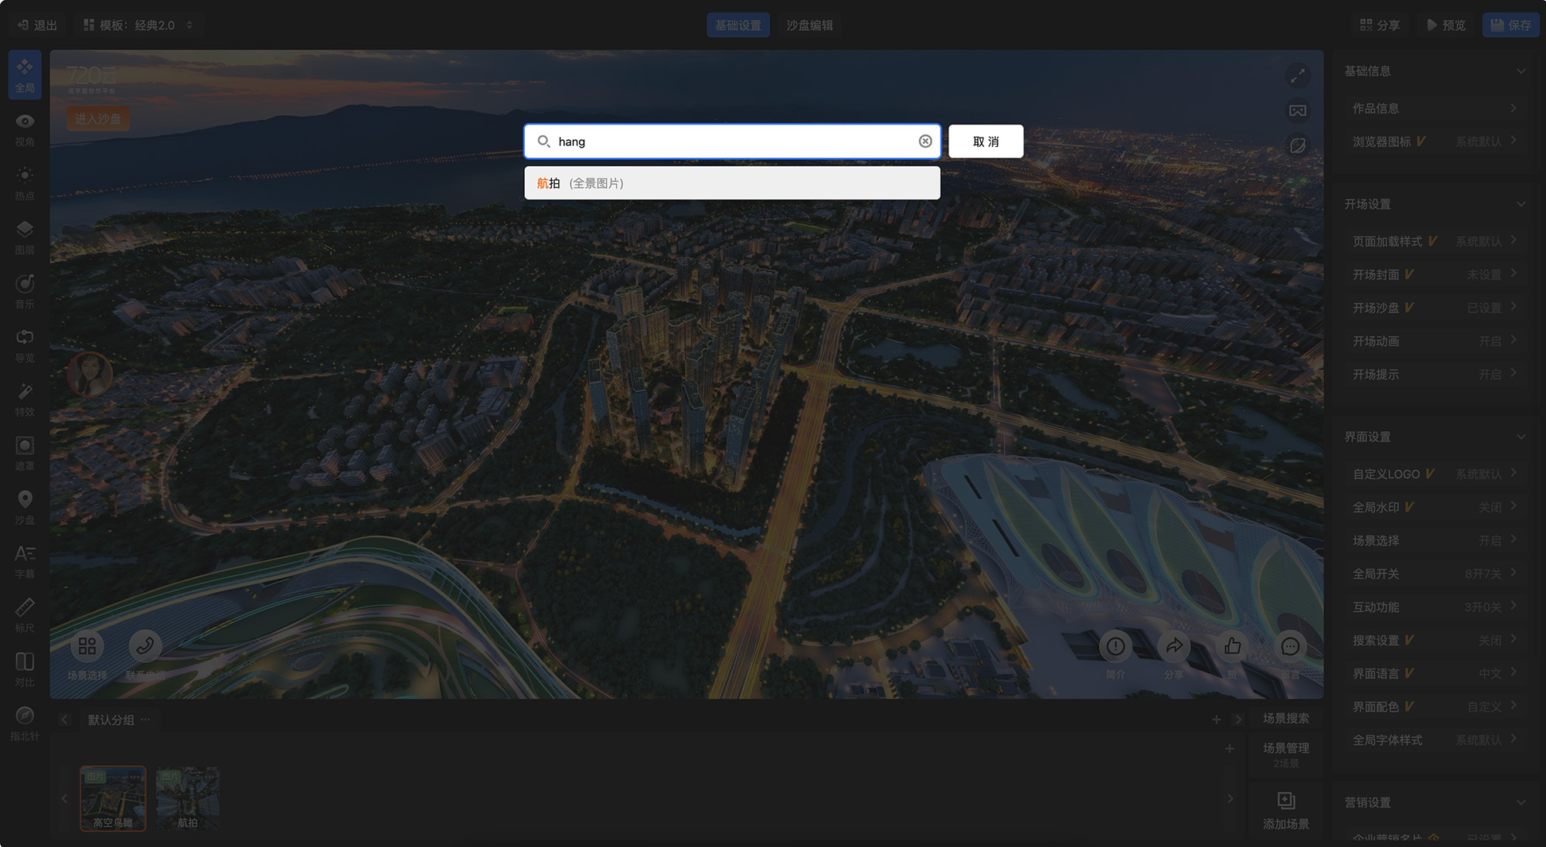
Task: Select the 热点 hotspot tool
Action: (25, 184)
